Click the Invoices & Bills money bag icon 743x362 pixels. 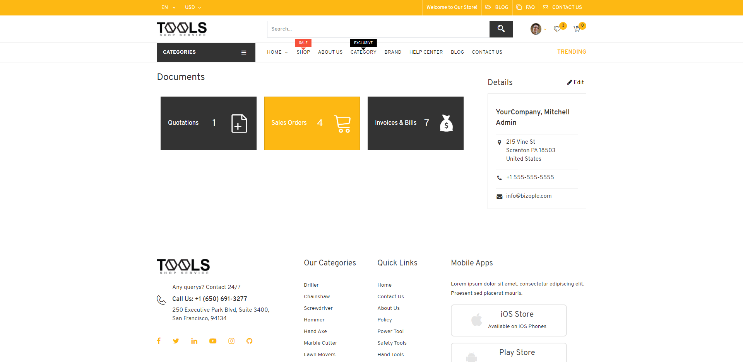(x=446, y=123)
